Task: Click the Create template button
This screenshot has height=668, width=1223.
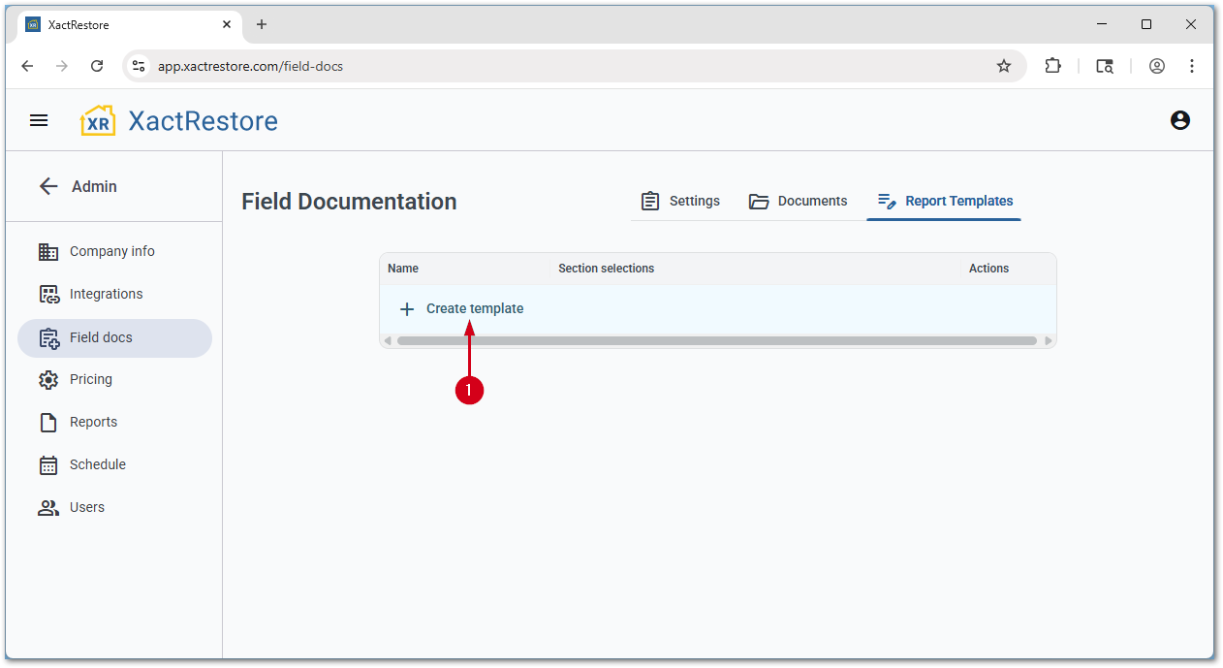Action: pyautogui.click(x=462, y=308)
